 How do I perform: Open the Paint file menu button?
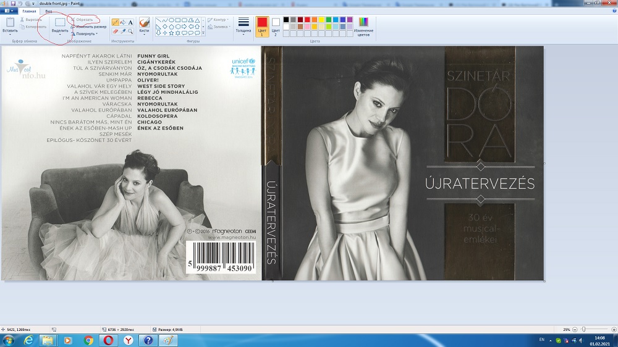tap(9, 11)
